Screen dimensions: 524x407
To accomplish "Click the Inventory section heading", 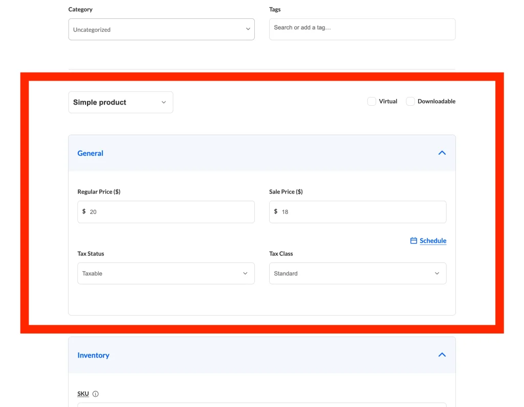I will pos(93,355).
